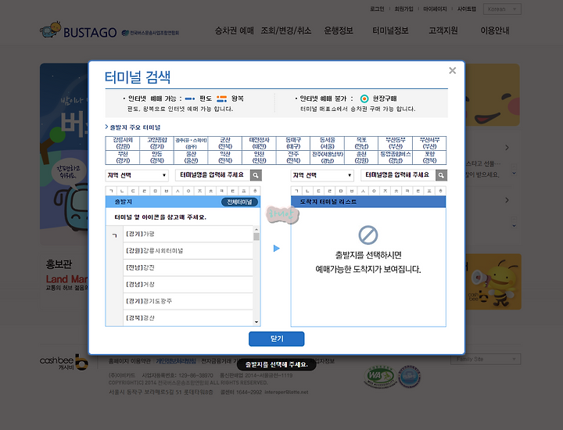
Task: Click the 닫기 button
Action: 277,339
